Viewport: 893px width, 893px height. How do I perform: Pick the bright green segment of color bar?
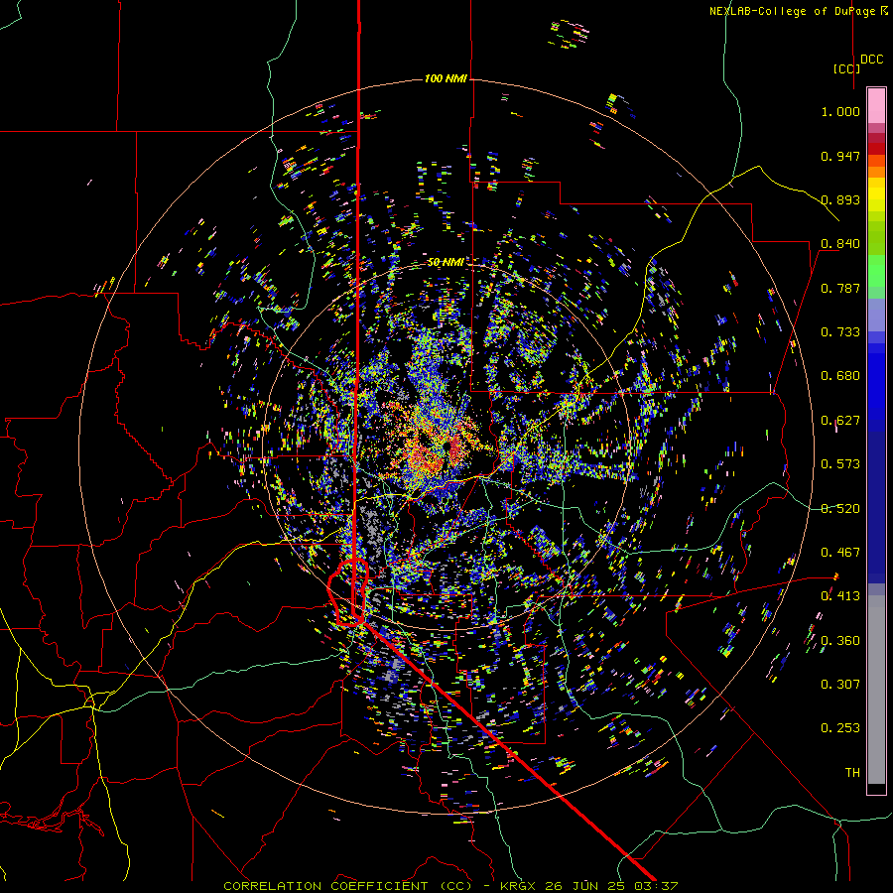click(x=876, y=271)
